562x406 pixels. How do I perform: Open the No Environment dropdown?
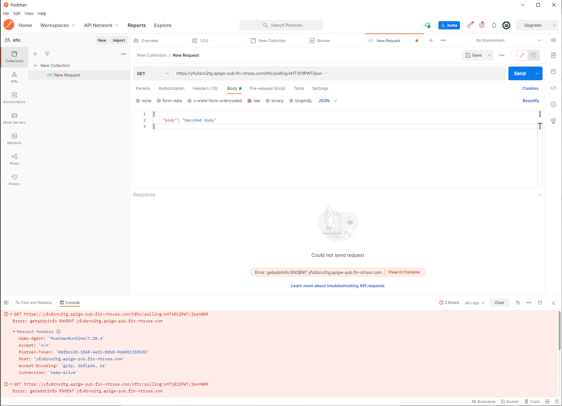pos(508,40)
